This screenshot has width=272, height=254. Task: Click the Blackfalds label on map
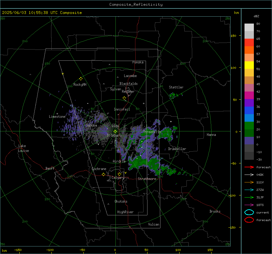(x=128, y=84)
